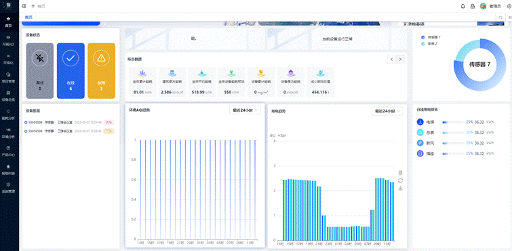Click the 81.01 kWh value
512x251 pixels.
tap(142, 92)
